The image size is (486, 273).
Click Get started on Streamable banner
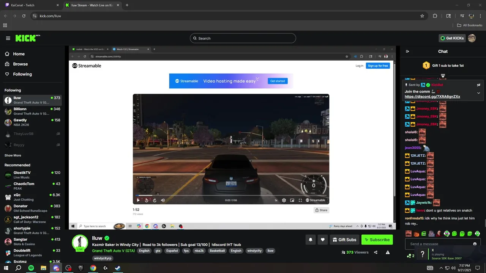[278, 81]
